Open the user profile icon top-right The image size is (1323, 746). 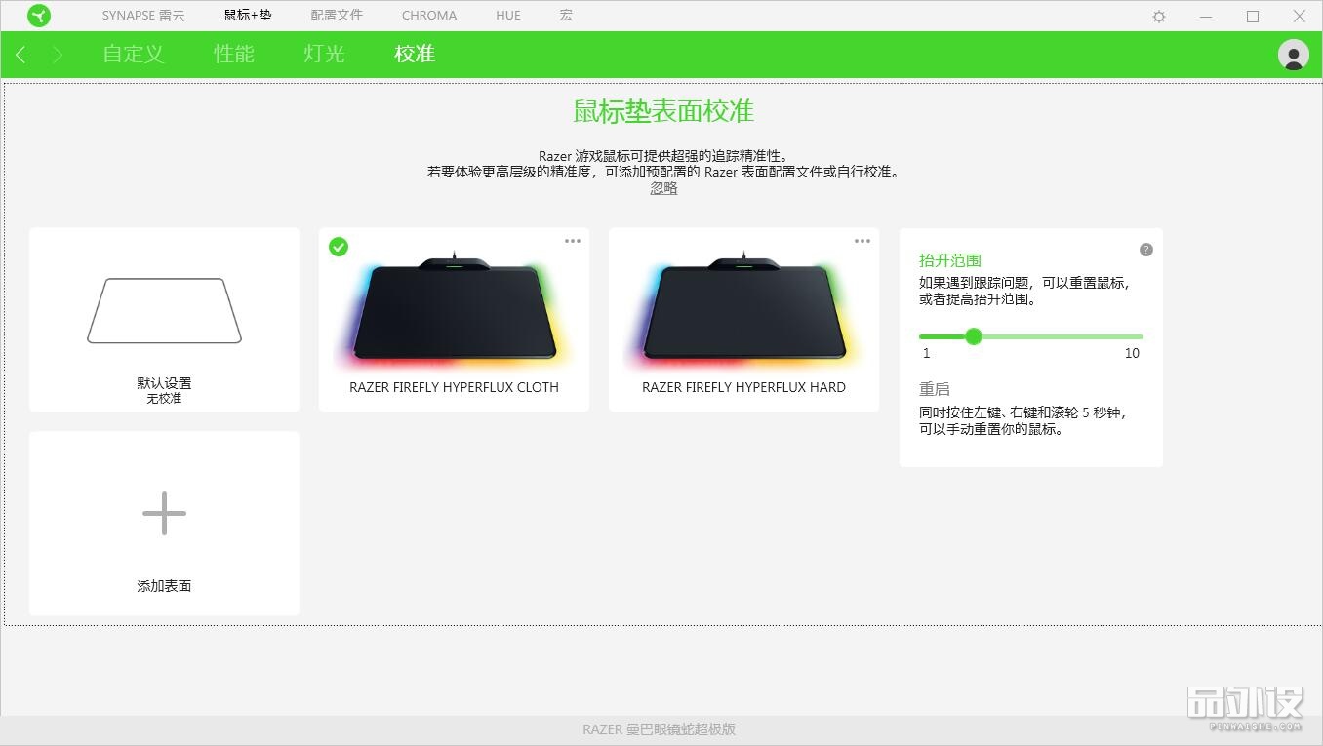pyautogui.click(x=1293, y=55)
